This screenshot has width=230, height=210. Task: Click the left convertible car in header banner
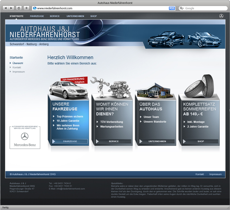pyautogui.click(x=167, y=39)
